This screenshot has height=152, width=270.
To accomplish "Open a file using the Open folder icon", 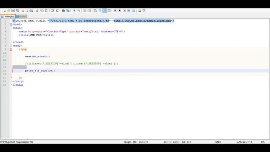I will click(8, 11).
